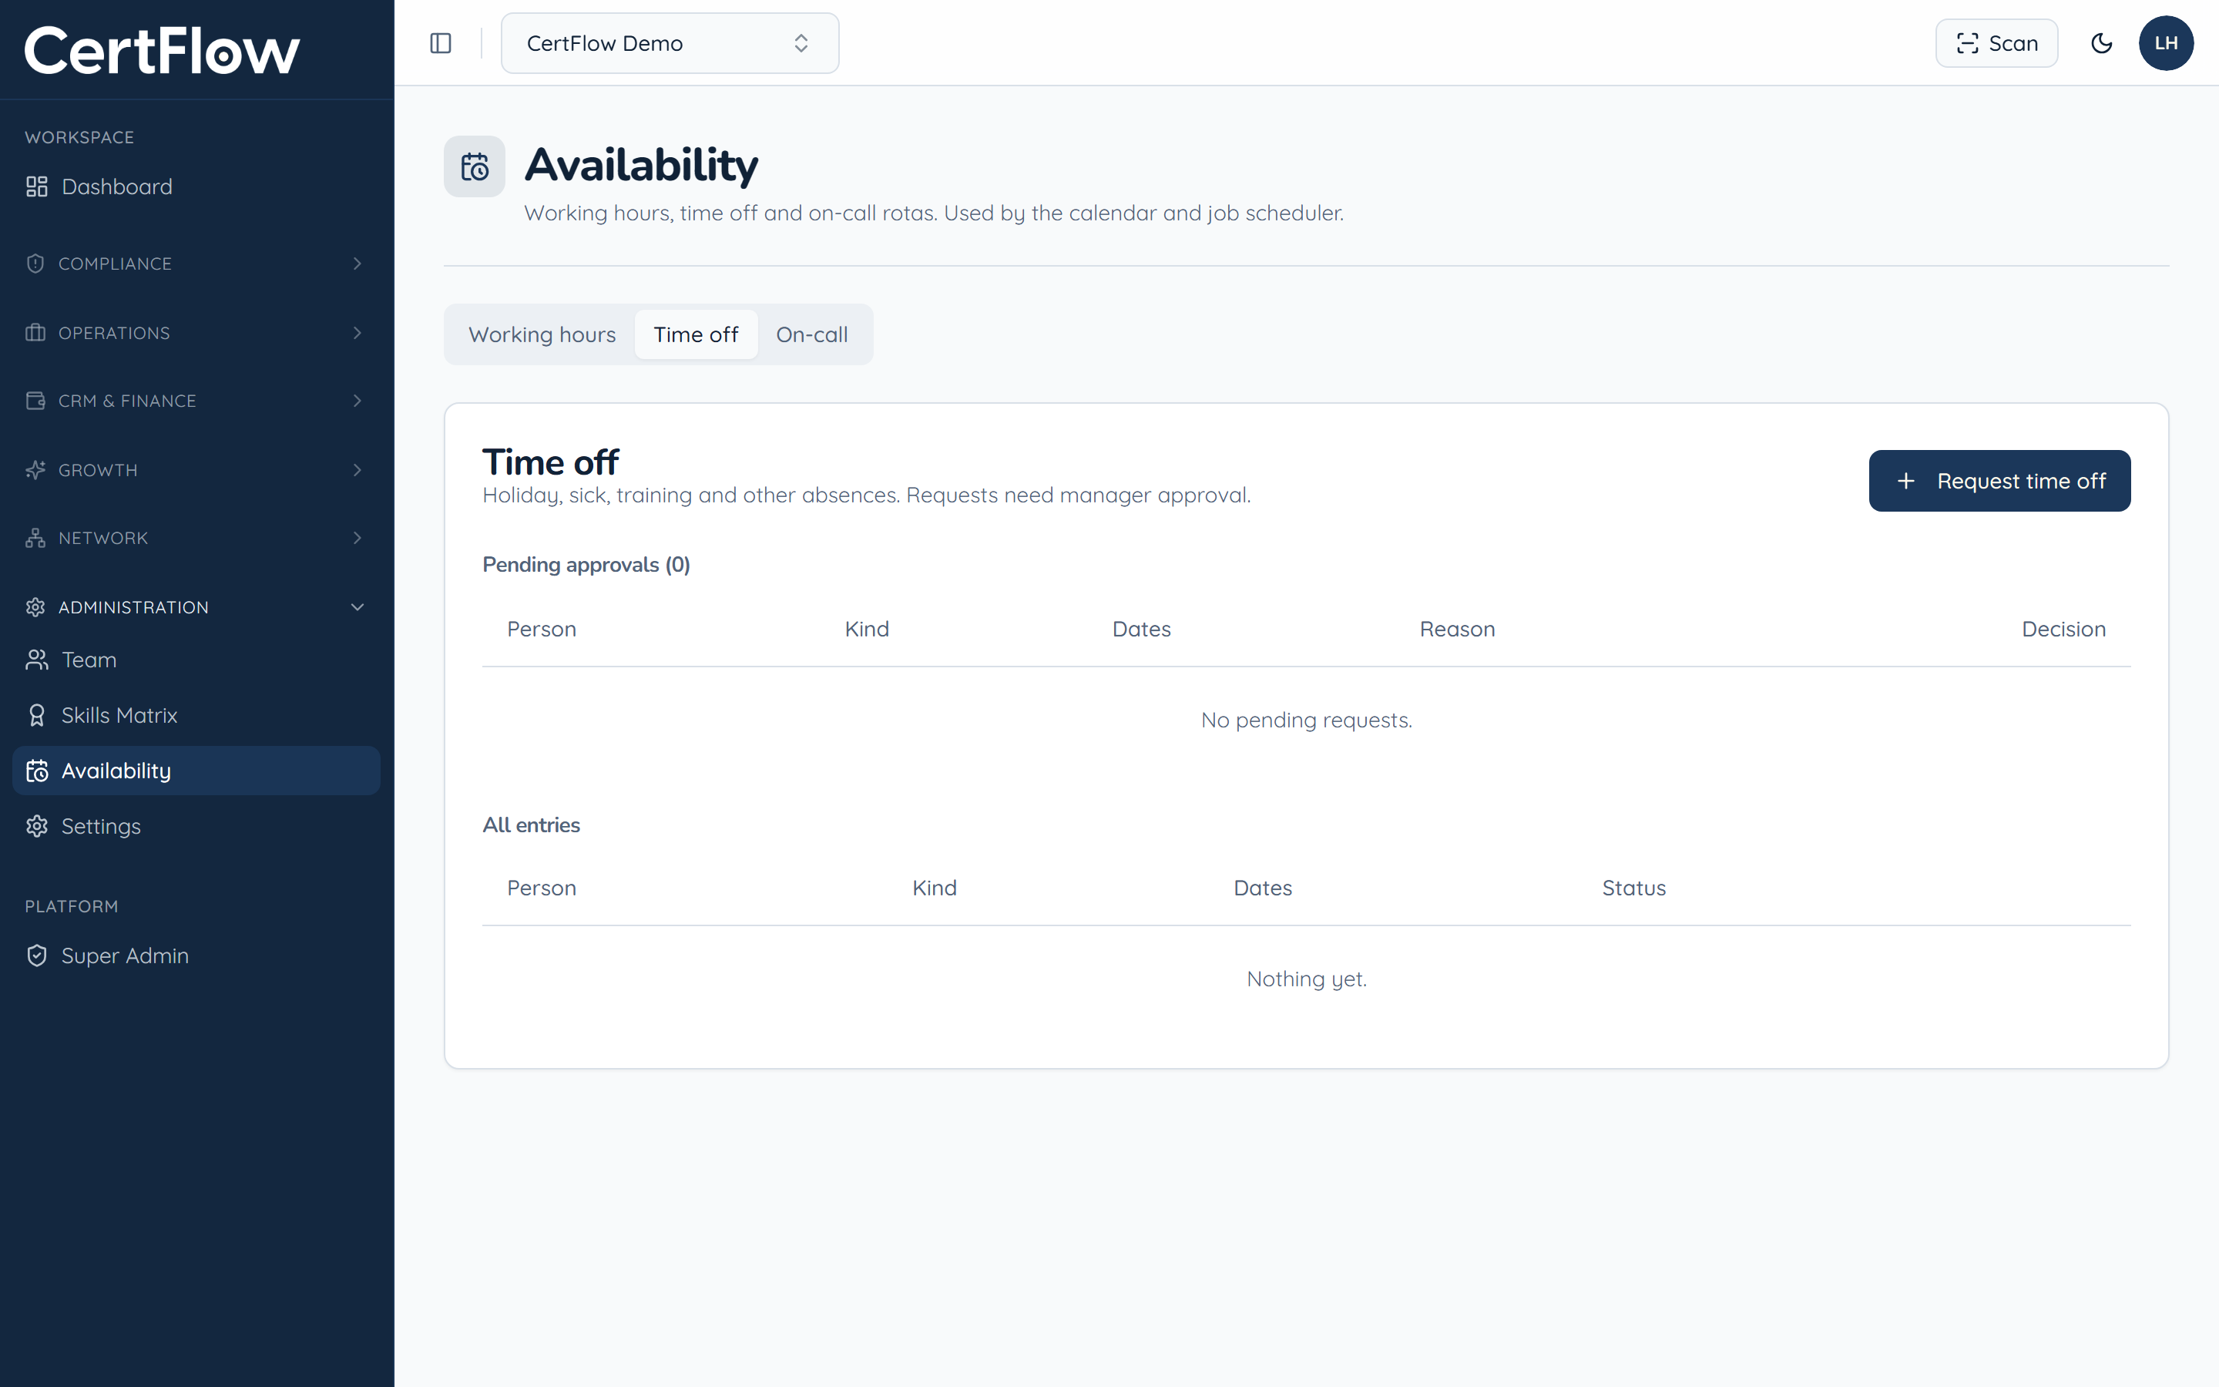
Task: Switch to the On-call tab
Action: pos(811,334)
